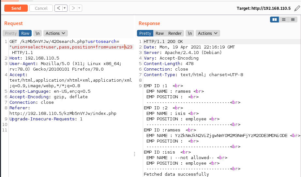
Task: Switch the Request view to the Pretty tab
Action: [11, 33]
